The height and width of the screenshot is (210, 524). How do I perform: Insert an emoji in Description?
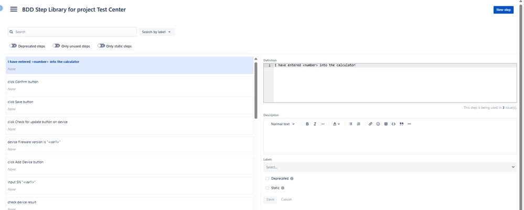click(x=378, y=124)
